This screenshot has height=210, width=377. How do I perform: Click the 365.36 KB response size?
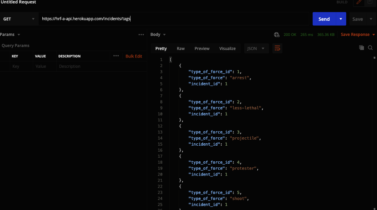point(326,35)
